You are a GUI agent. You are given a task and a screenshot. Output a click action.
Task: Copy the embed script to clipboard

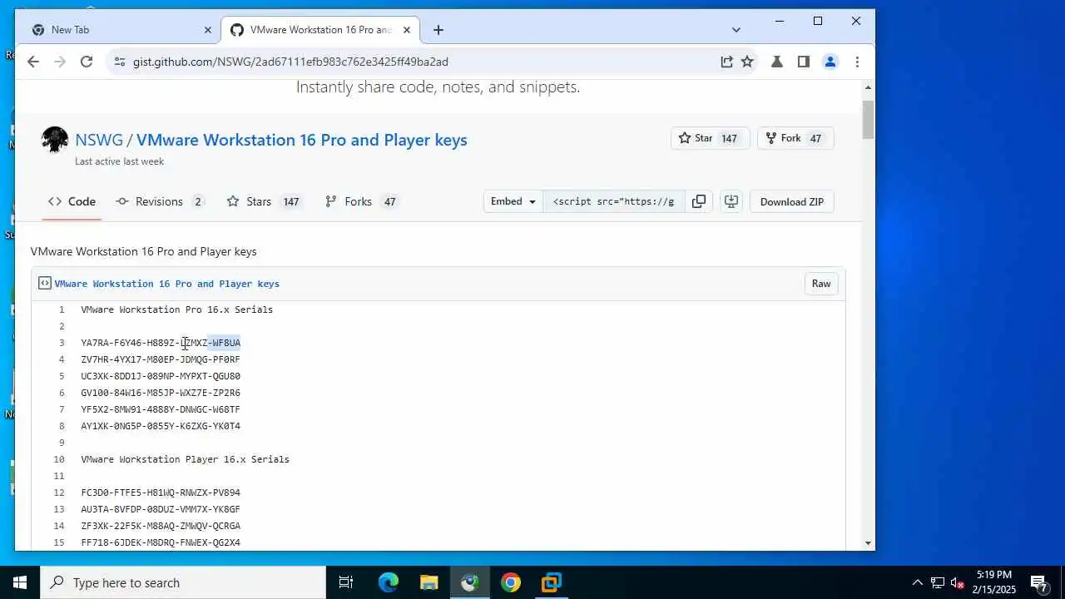point(699,201)
